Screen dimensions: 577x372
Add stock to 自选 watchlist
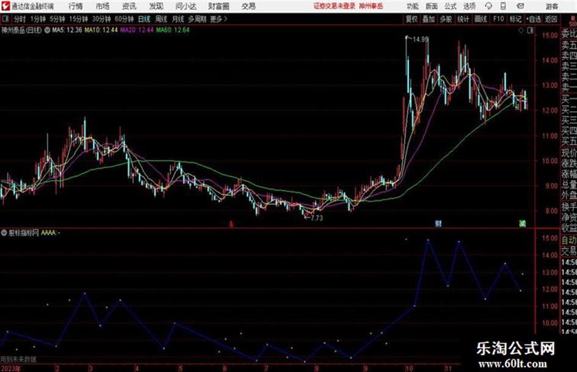pos(534,19)
